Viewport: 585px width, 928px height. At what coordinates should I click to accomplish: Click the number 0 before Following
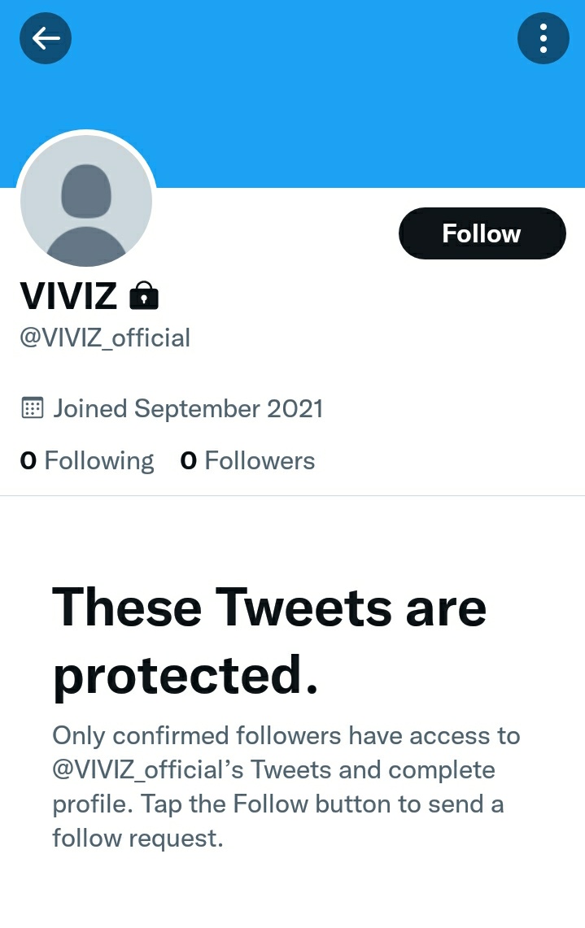click(x=28, y=461)
